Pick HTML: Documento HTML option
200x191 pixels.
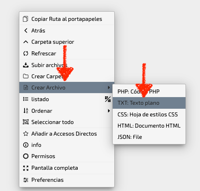[149, 126]
